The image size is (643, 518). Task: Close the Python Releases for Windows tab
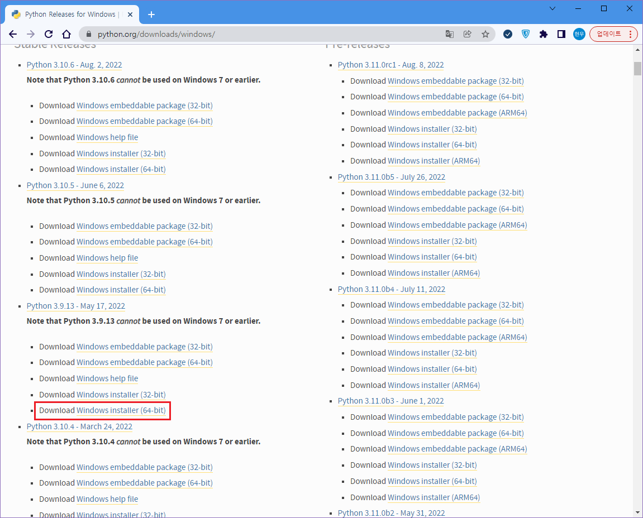(130, 15)
